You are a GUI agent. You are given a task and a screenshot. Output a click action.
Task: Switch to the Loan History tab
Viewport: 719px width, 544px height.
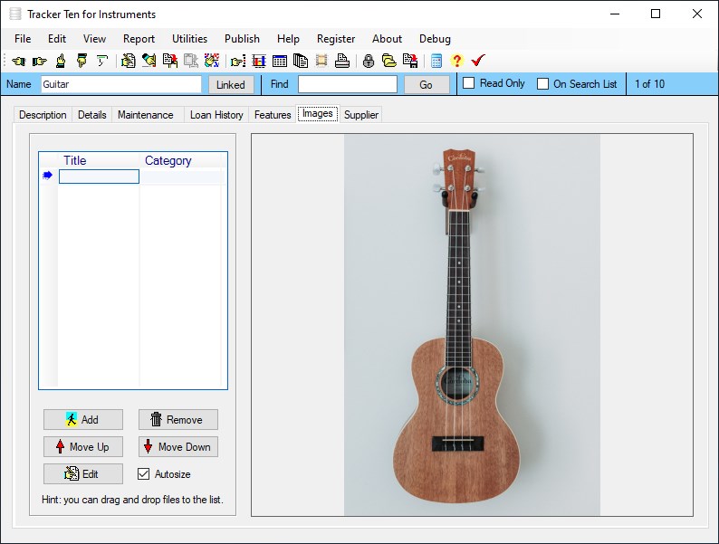click(216, 115)
